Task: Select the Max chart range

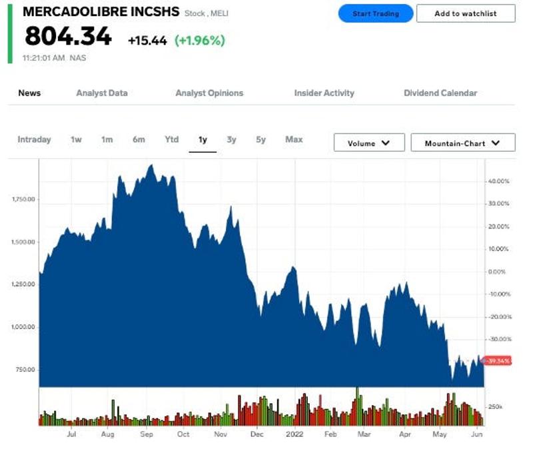Action: click(294, 140)
